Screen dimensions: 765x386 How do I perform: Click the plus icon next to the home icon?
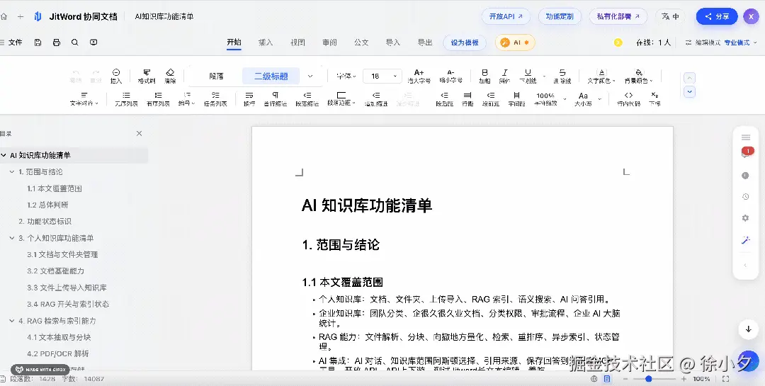pos(21,16)
